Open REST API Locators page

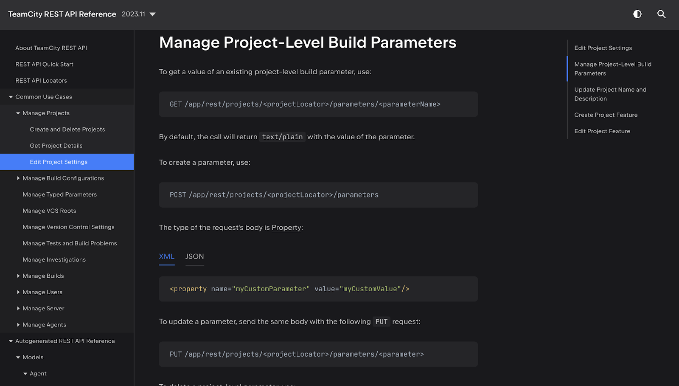41,81
